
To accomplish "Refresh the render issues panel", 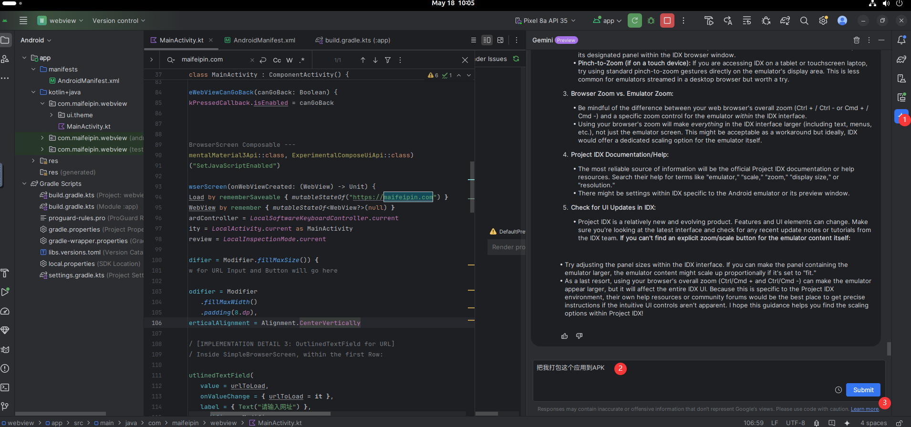I will (x=516, y=59).
